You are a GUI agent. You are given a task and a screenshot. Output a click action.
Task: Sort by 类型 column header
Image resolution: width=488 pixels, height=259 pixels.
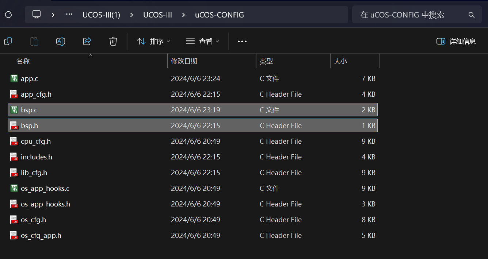point(266,61)
